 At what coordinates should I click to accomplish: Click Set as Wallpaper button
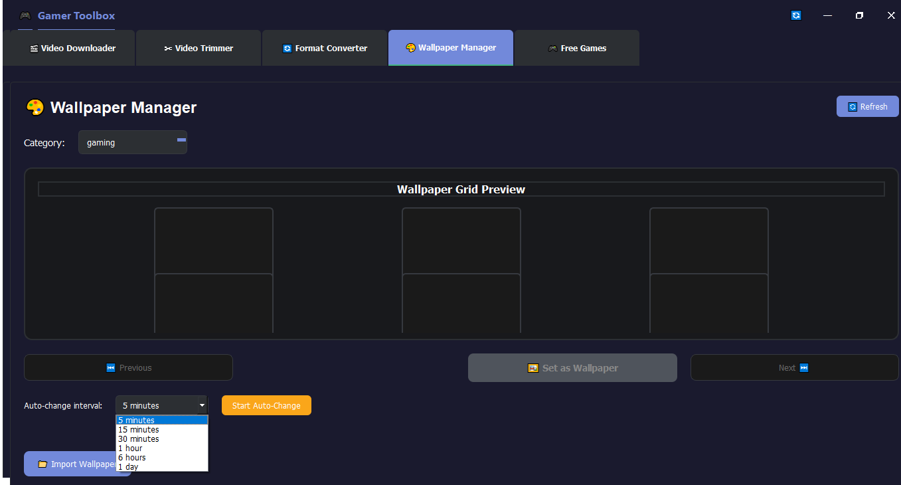click(x=572, y=367)
